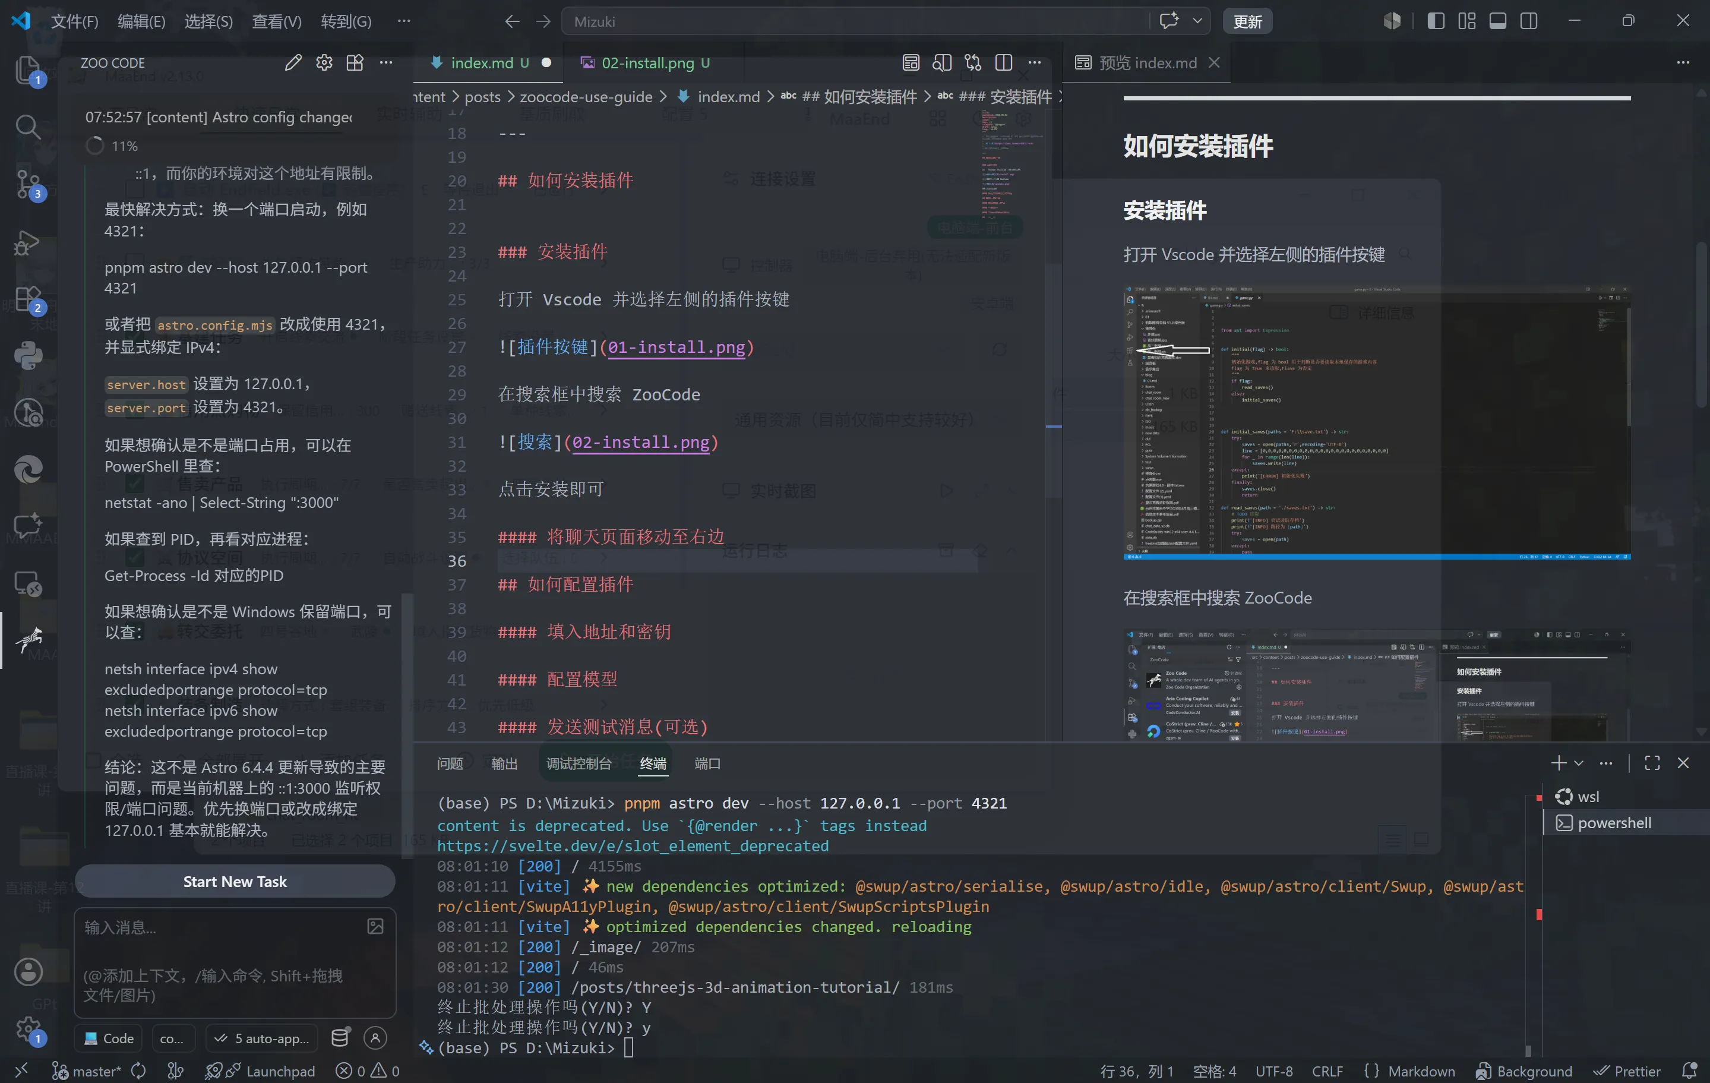The height and width of the screenshot is (1083, 1710).
Task: Click the Copilot chat icon in title bar
Action: point(1168,21)
